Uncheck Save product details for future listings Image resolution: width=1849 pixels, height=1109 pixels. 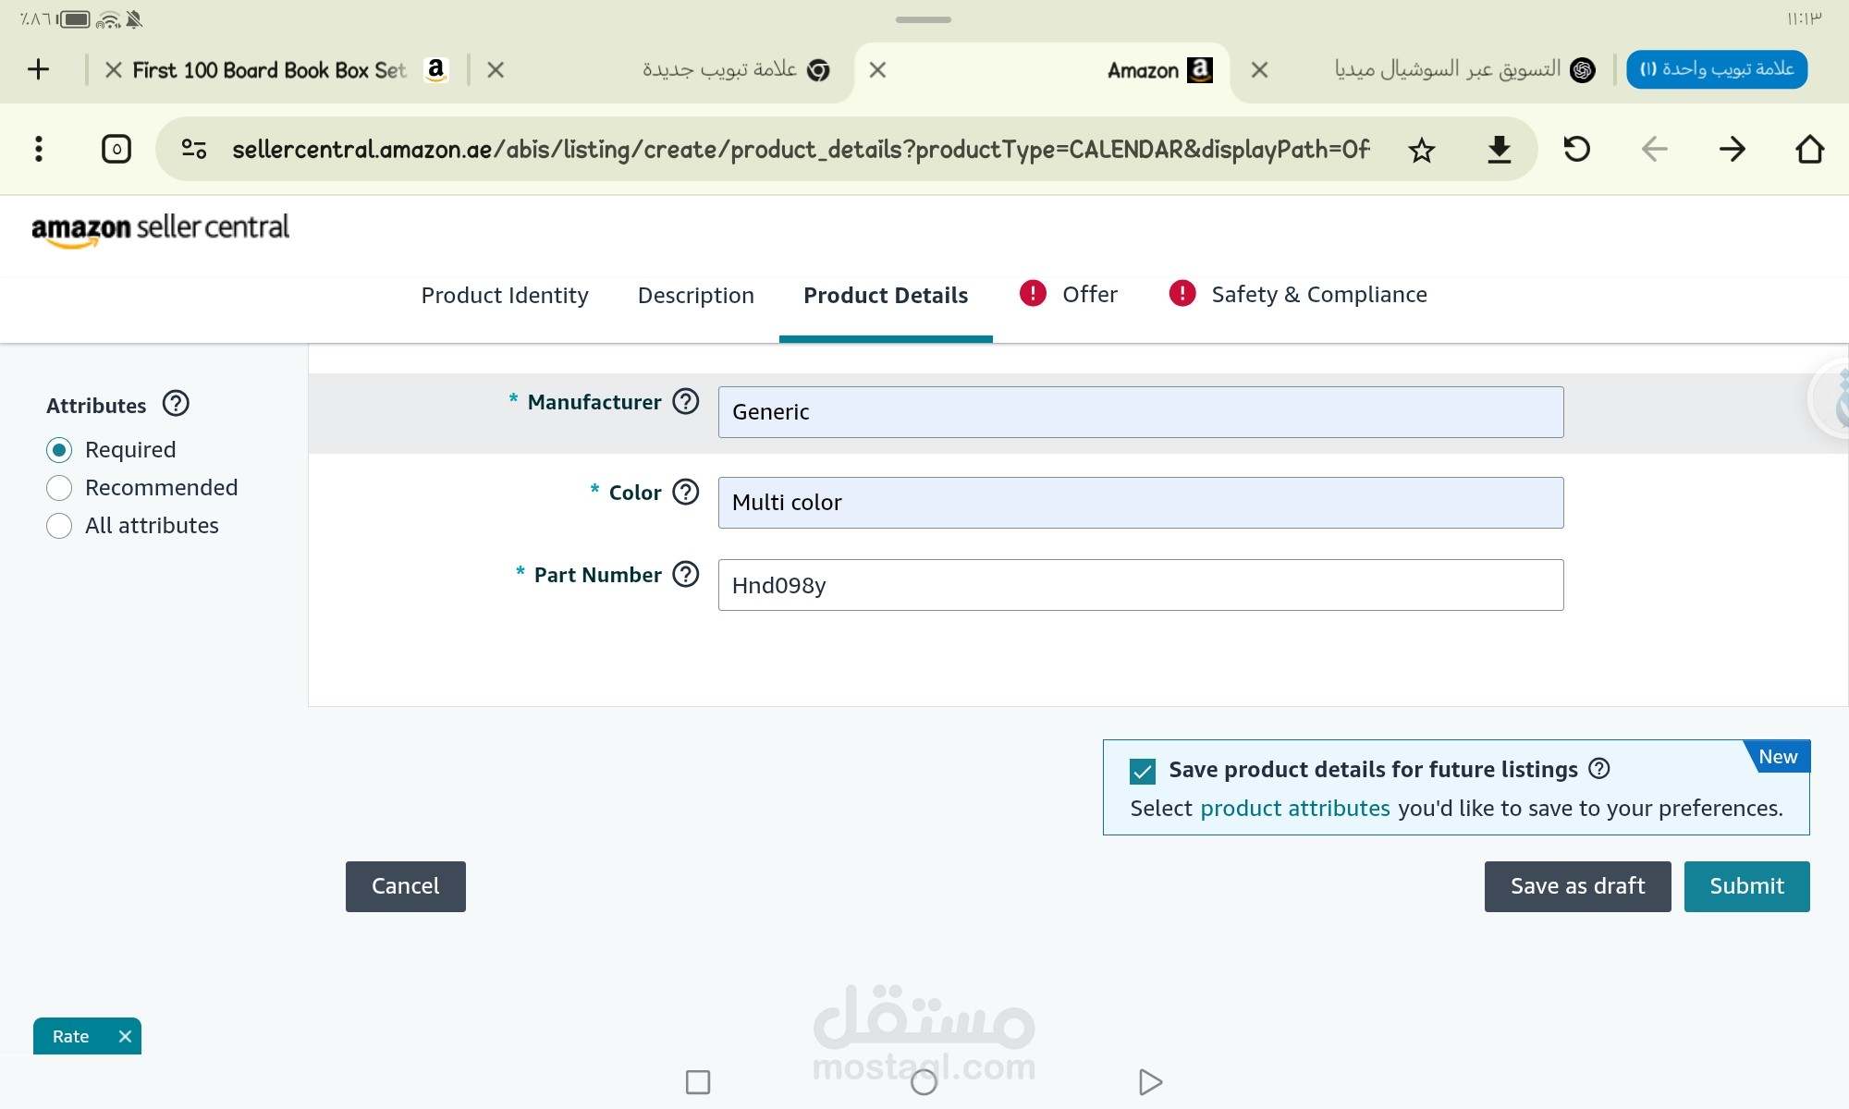tap(1143, 771)
